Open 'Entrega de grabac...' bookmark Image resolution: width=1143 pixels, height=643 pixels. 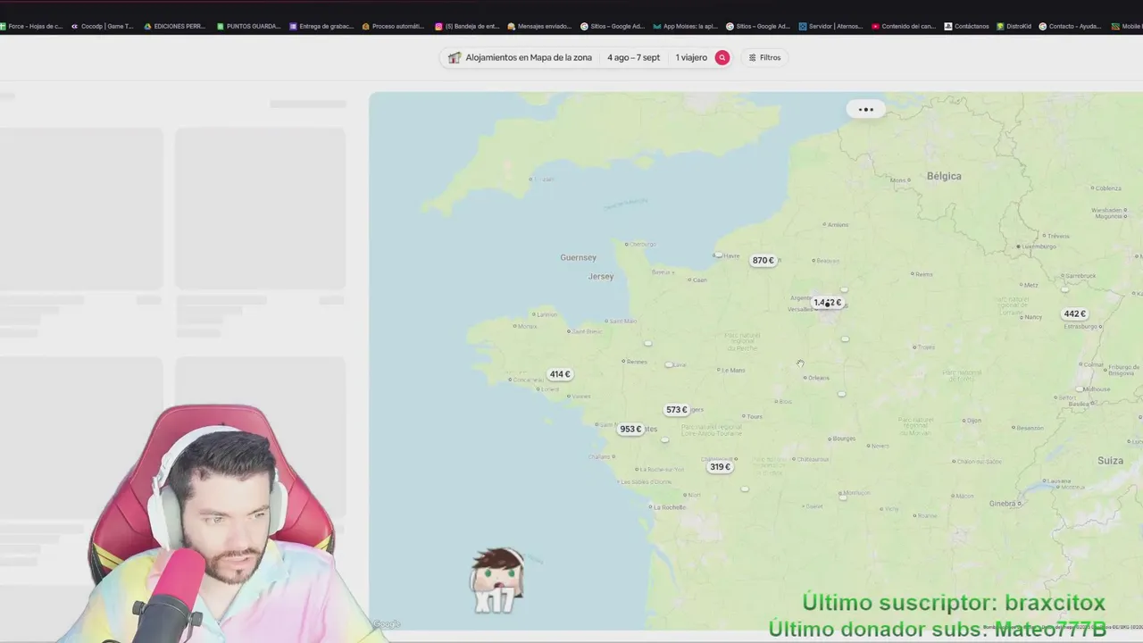click(x=321, y=26)
